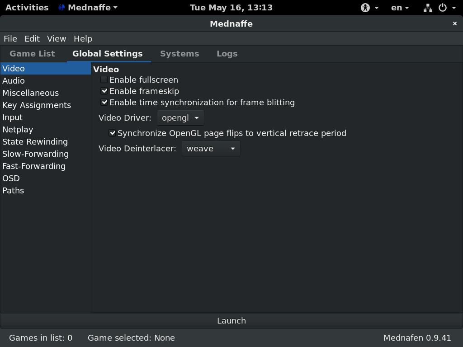Click the Mednaffe app icon in top bar

(62, 8)
